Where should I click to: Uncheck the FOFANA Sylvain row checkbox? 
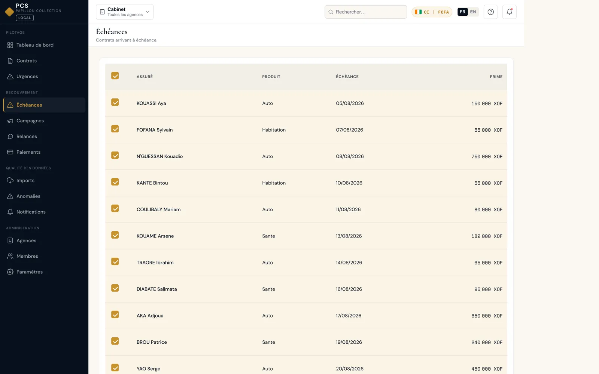pos(115,129)
